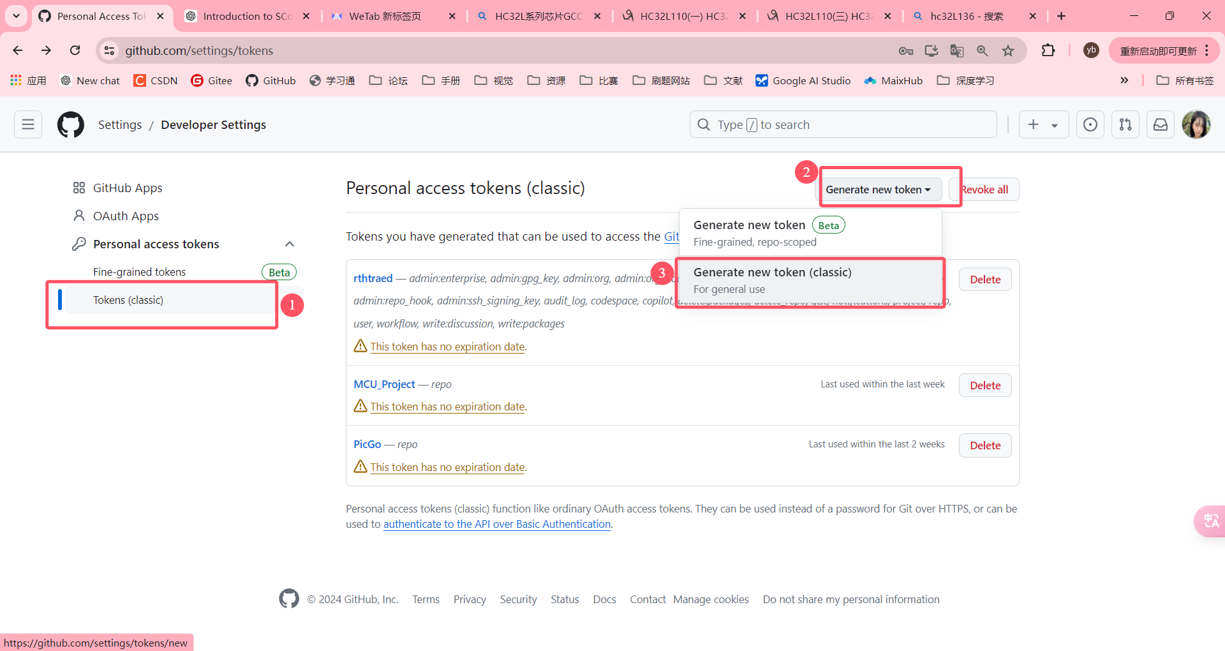1225x651 pixels.
Task: Switch to the Introduction to SCons tab
Action: 248,16
